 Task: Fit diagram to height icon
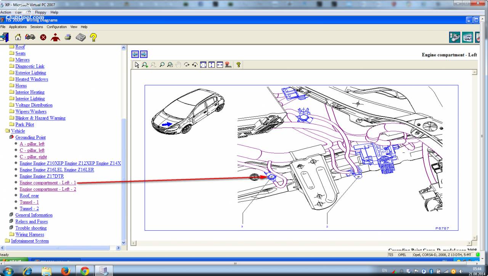[x=212, y=65]
